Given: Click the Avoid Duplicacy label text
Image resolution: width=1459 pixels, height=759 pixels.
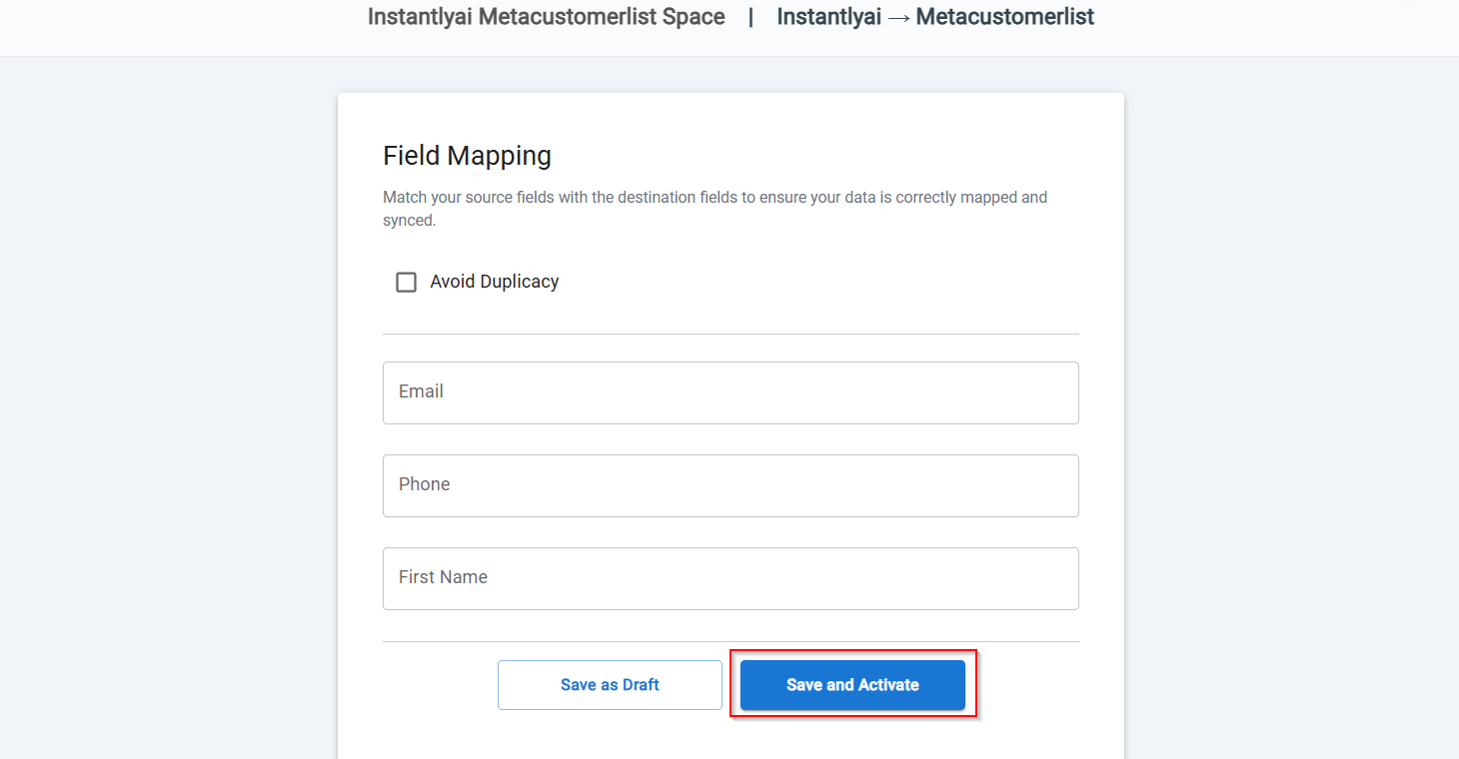Looking at the screenshot, I should point(494,283).
